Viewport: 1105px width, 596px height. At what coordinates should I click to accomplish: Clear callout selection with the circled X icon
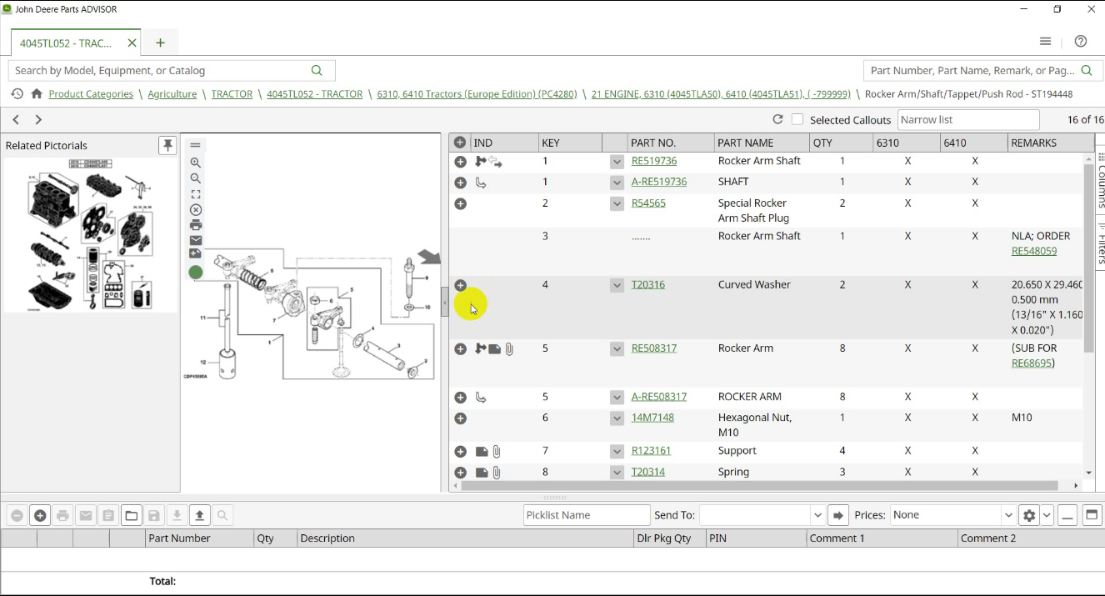pyautogui.click(x=196, y=210)
